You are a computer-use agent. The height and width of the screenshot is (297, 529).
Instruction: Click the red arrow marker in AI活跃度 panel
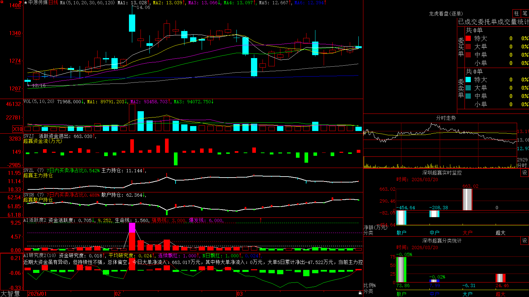[261, 220]
